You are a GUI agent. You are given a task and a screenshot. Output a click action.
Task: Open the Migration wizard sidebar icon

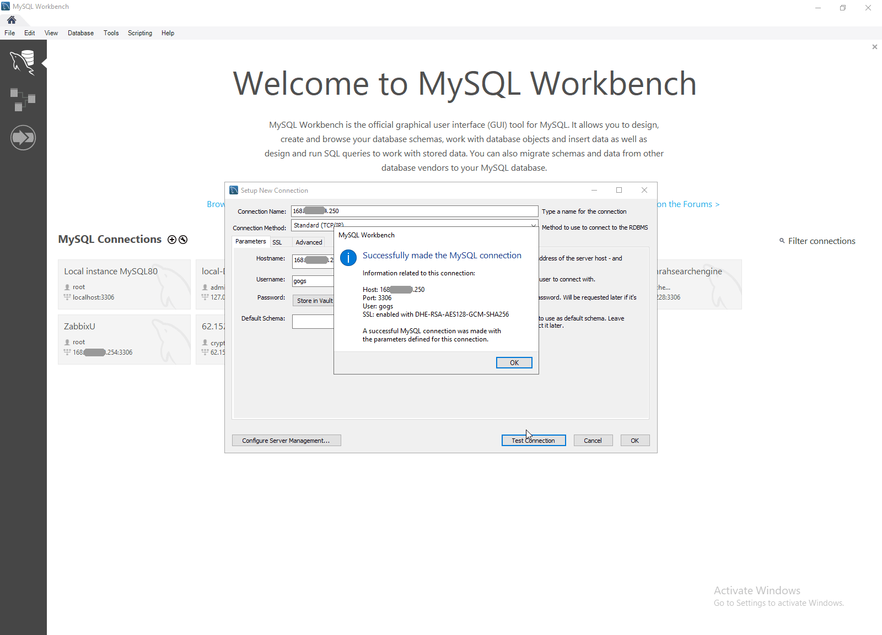[x=23, y=137]
